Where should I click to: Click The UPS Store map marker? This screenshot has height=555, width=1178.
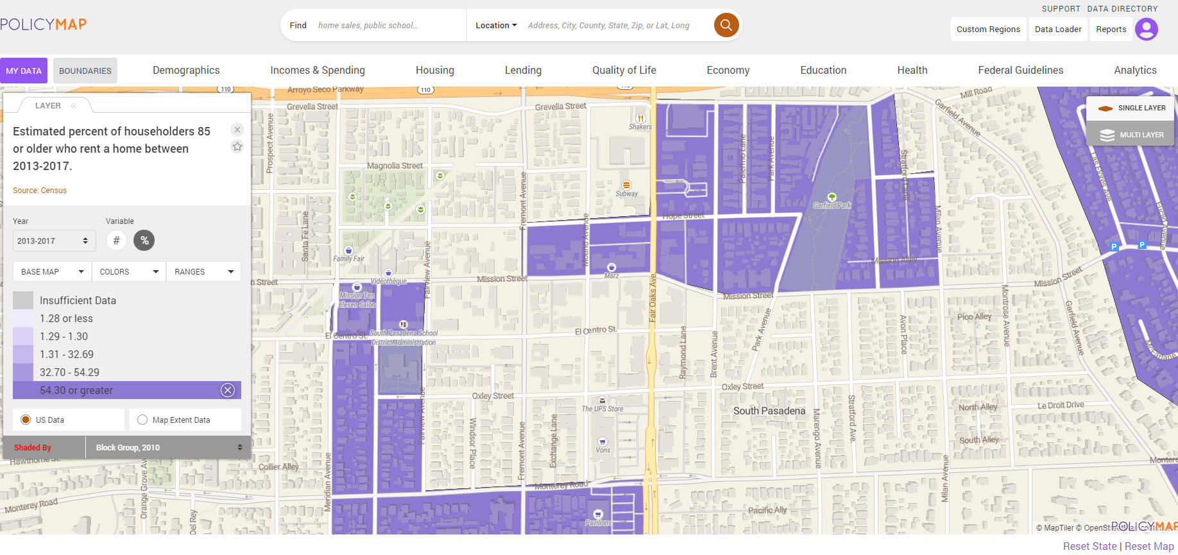(x=602, y=400)
